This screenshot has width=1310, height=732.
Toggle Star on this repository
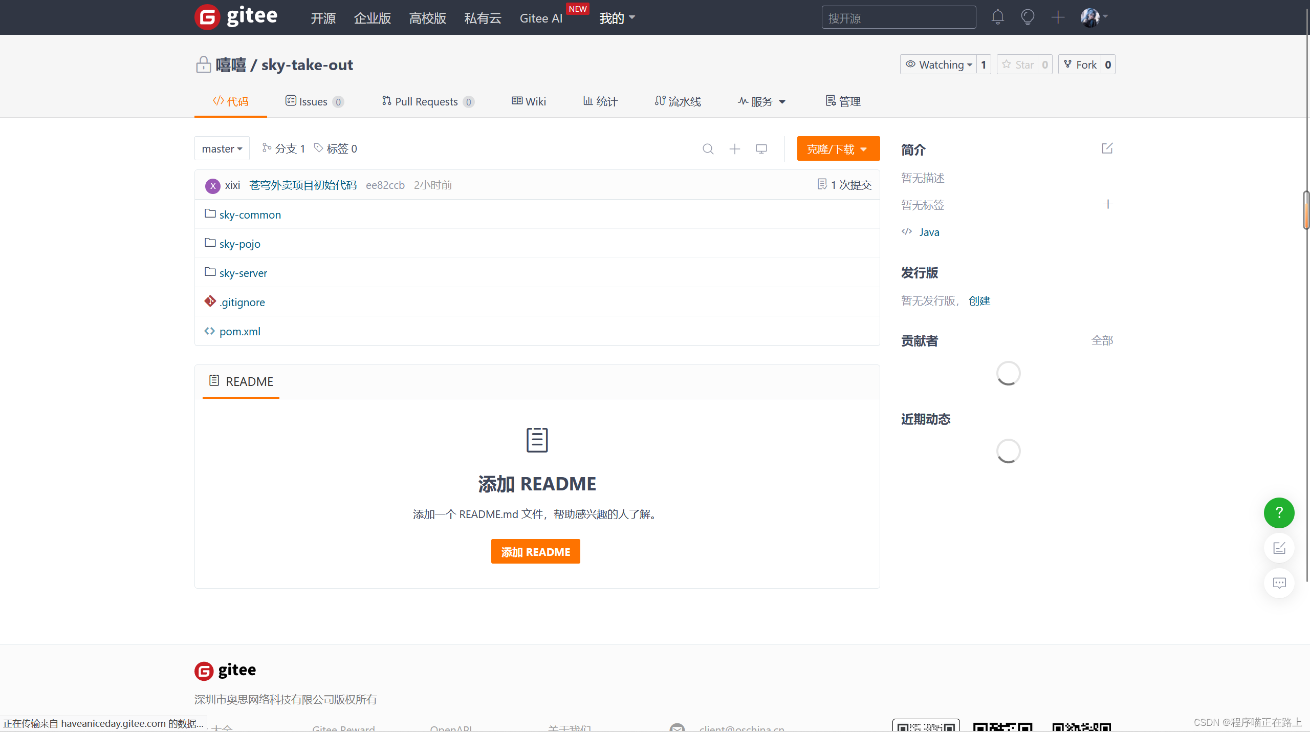coord(1018,64)
